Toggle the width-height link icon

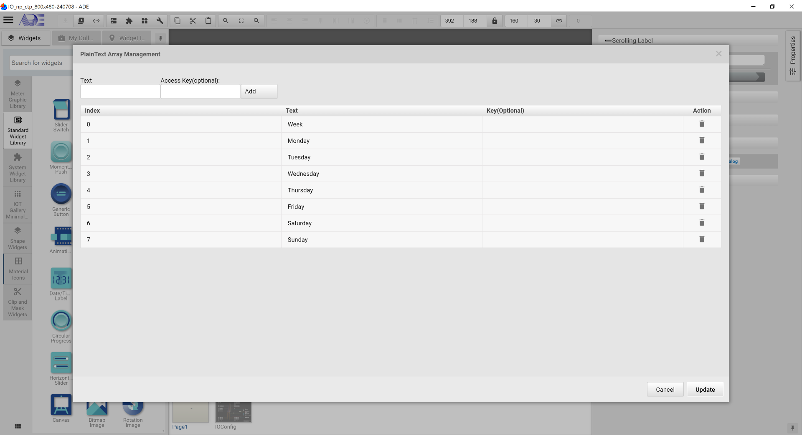pyautogui.click(x=559, y=21)
